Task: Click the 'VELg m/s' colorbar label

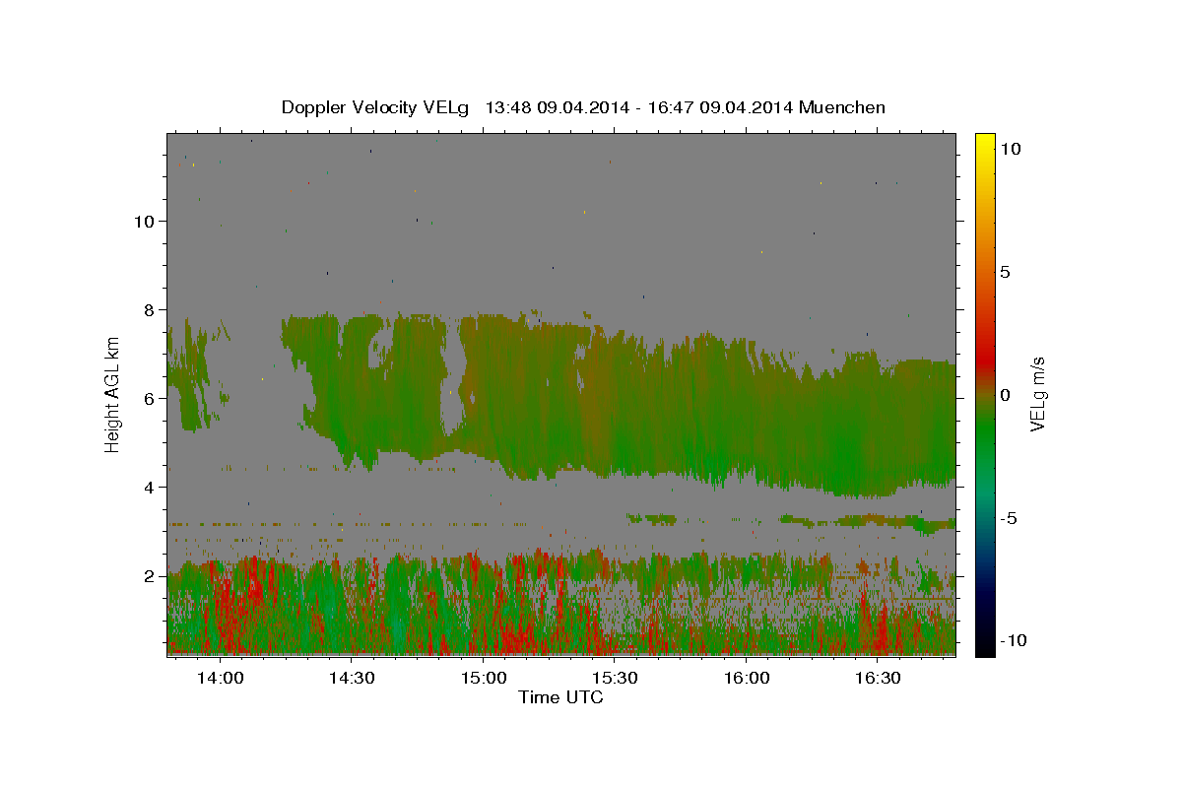Action: 1037,394
